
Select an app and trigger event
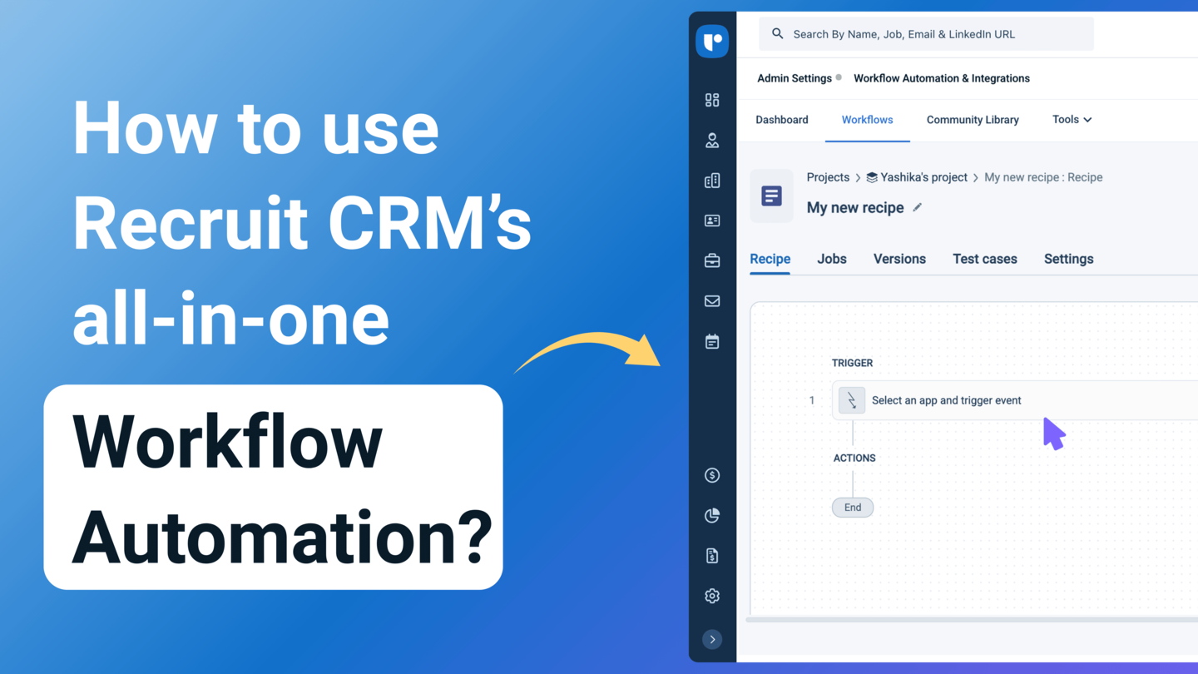pyautogui.click(x=946, y=400)
